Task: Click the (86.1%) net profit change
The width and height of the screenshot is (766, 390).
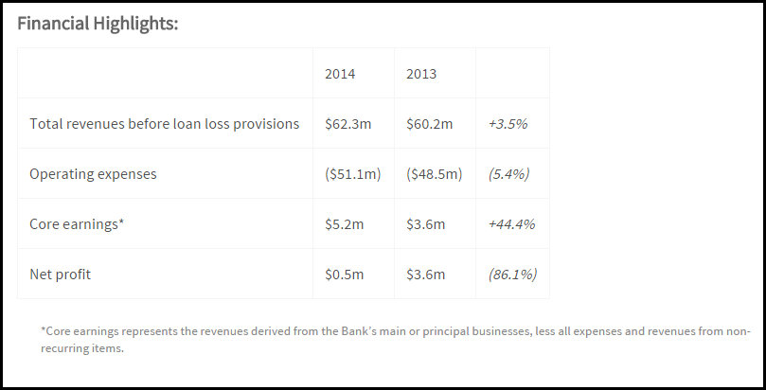Action: click(x=512, y=275)
